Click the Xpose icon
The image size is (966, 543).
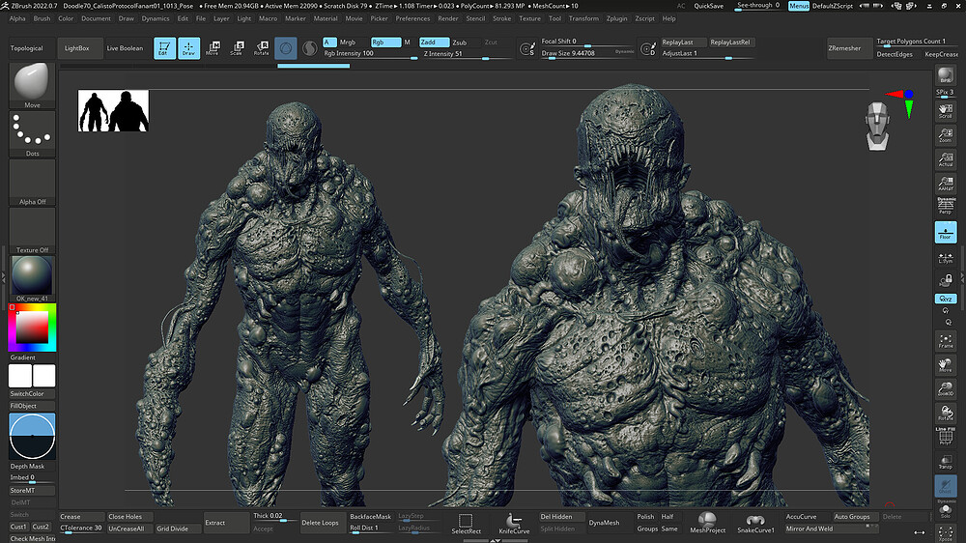click(945, 533)
